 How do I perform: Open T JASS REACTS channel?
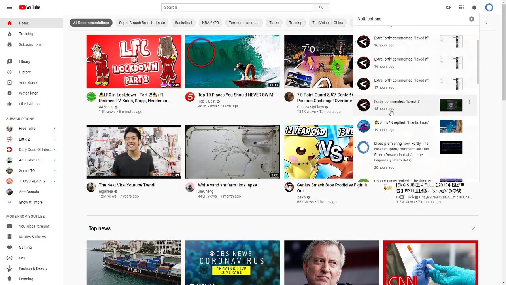32,181
